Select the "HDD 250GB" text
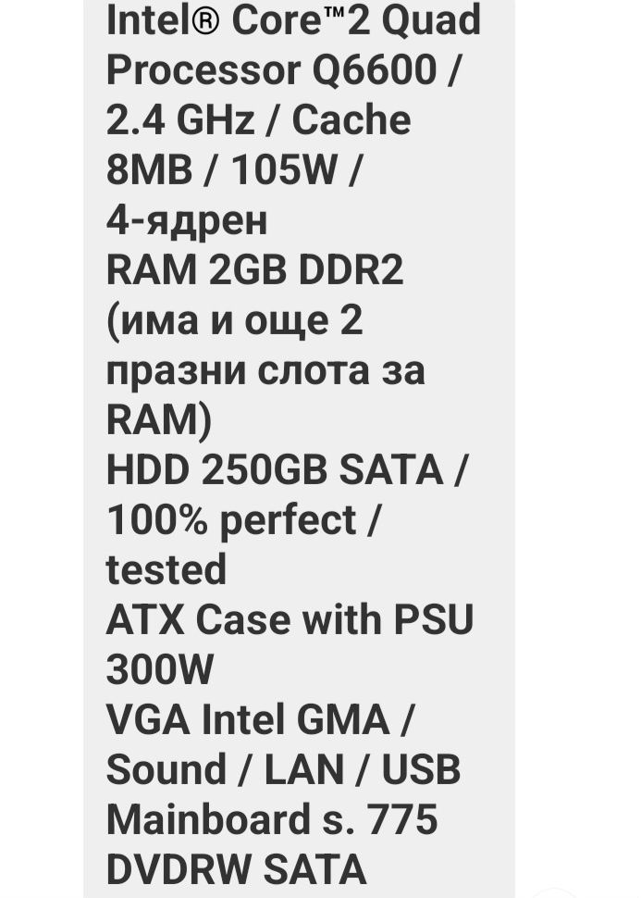Viewport: 641px width, 898px height. pyautogui.click(x=217, y=469)
